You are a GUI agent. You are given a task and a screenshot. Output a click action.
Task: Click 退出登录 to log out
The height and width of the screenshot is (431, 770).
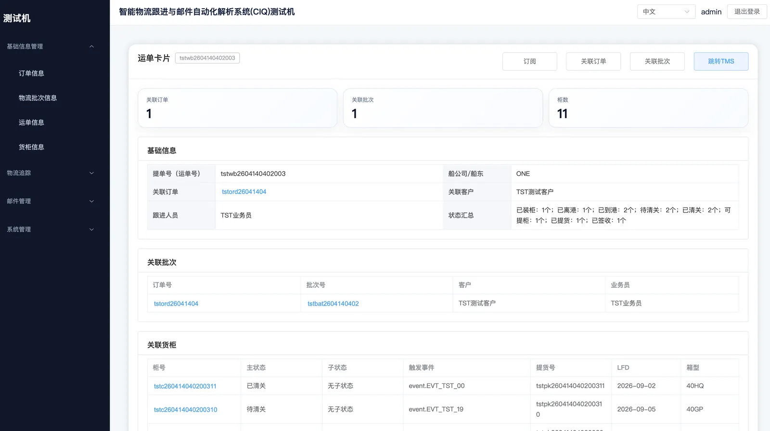[747, 12]
